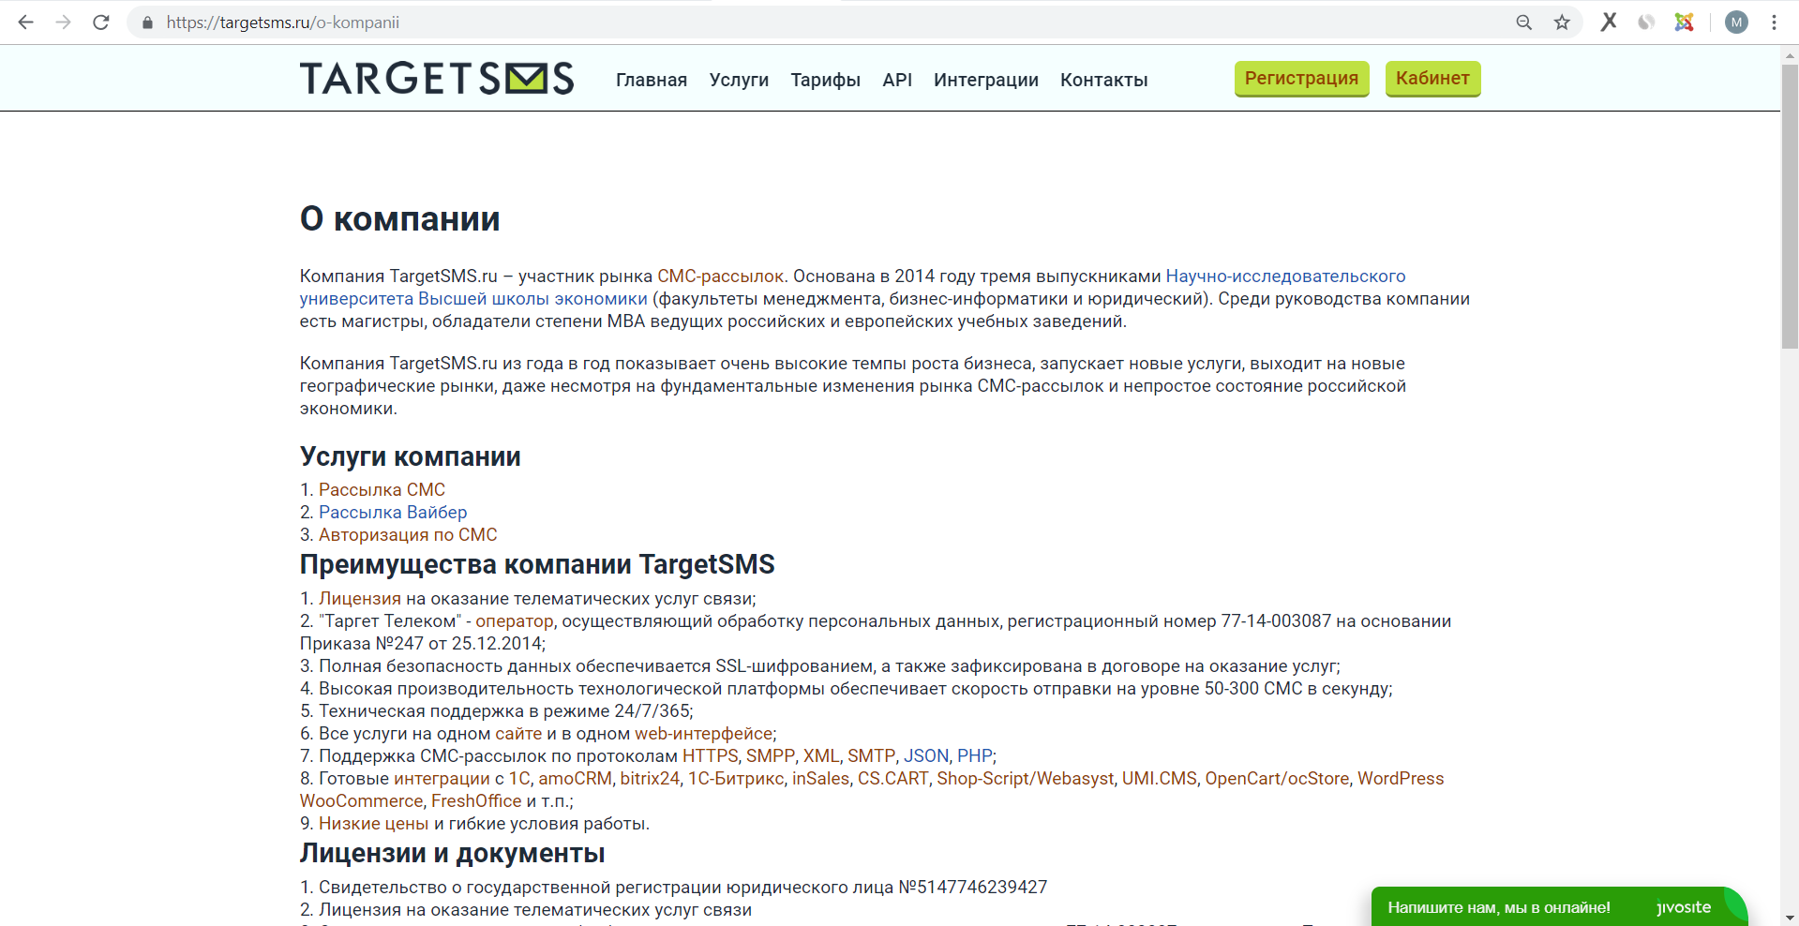Click the scrollbar up arrow
Image resolution: width=1799 pixels, height=926 pixels.
click(1790, 54)
